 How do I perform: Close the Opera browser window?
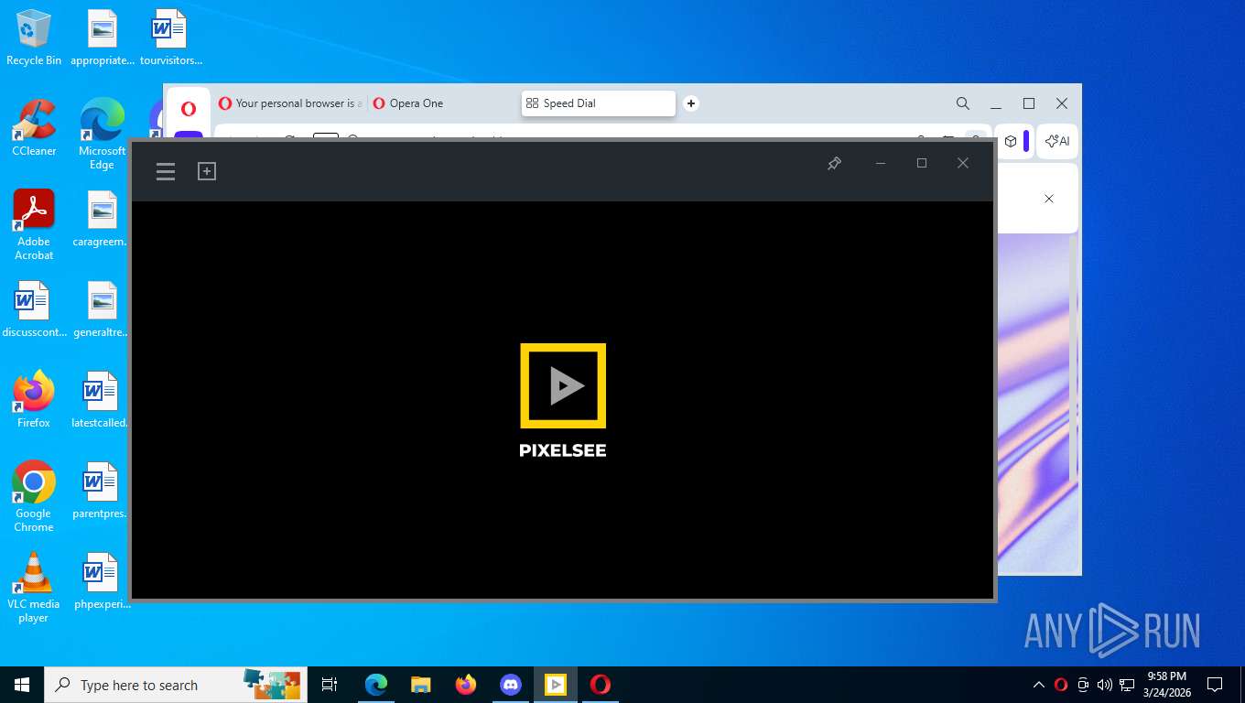pyautogui.click(x=1062, y=103)
